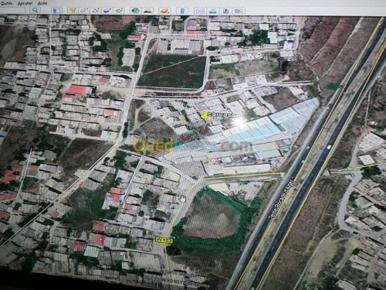386x290 pixels.
Task: Click the magnifier search button
Action: [x=35, y=10]
